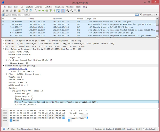
Task: Open the Statistics menu
Action: (x=48, y=7)
